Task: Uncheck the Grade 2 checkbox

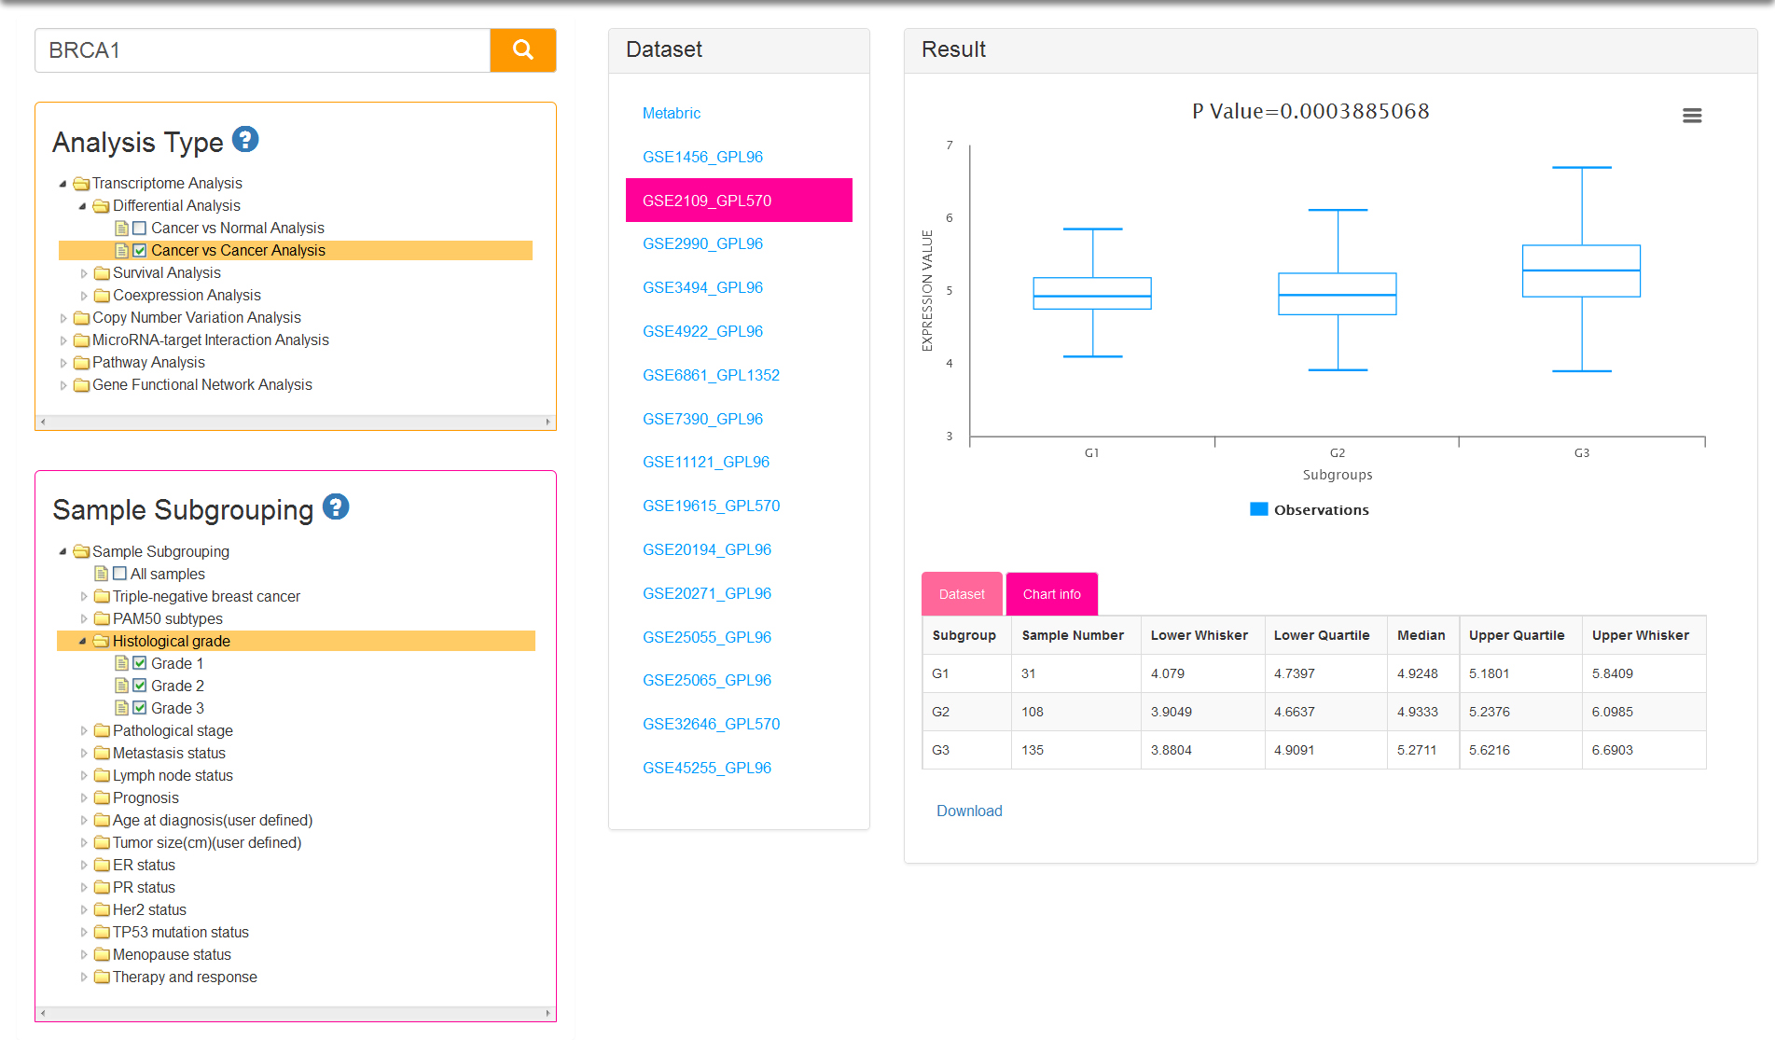Action: point(140,686)
